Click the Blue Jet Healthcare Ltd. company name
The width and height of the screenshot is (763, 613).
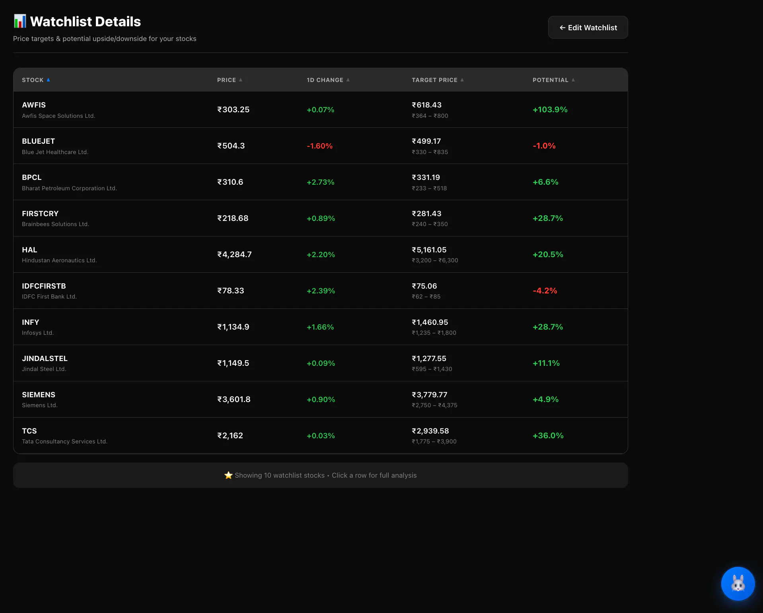(x=55, y=152)
